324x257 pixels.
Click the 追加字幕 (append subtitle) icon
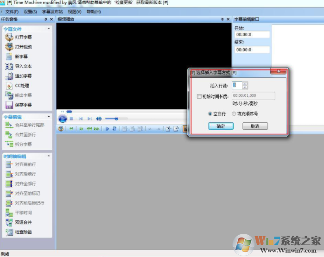pyautogui.click(x=9, y=76)
